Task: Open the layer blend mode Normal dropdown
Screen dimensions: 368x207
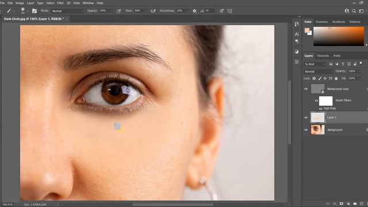Action: click(319, 71)
